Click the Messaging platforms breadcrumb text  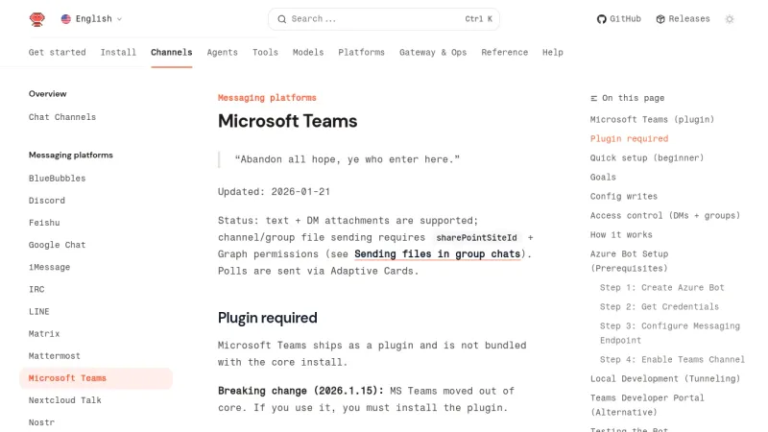267,98
